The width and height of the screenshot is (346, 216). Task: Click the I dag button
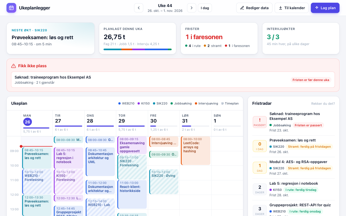205,8
